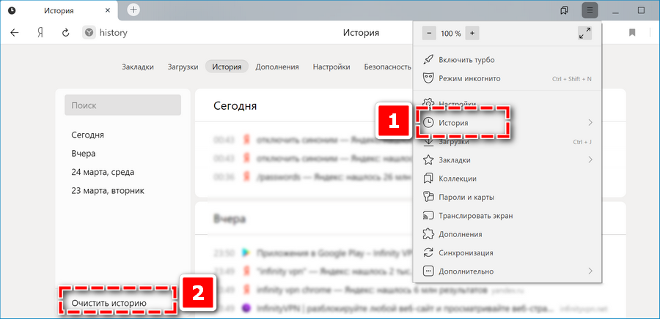Open new tab with plus button
This screenshot has width=660, height=319.
click(x=133, y=10)
